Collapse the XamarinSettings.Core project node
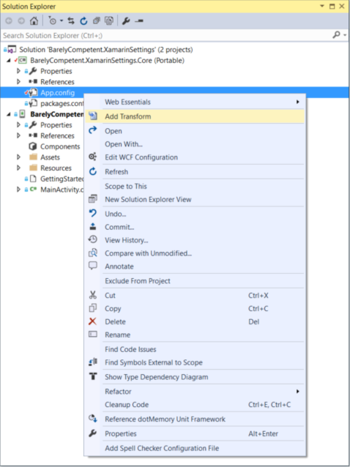This screenshot has height=467, width=350. [x=8, y=61]
